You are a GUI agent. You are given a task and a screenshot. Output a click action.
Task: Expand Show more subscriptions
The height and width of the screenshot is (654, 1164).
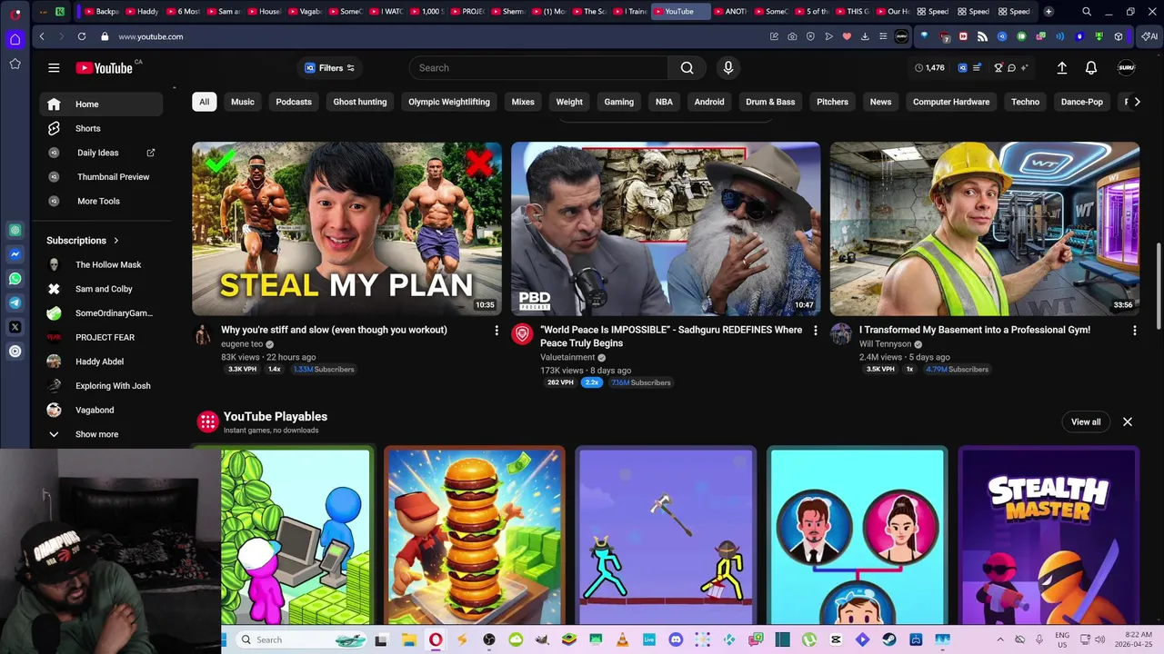click(101, 434)
